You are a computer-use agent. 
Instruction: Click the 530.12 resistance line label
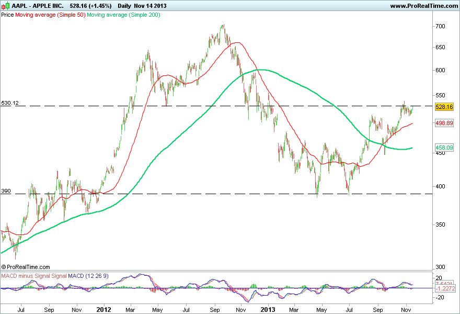10,103
